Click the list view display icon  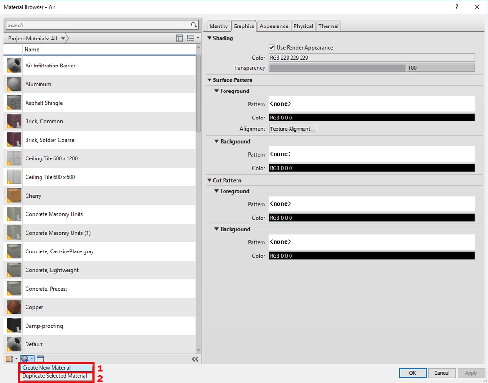click(190, 38)
